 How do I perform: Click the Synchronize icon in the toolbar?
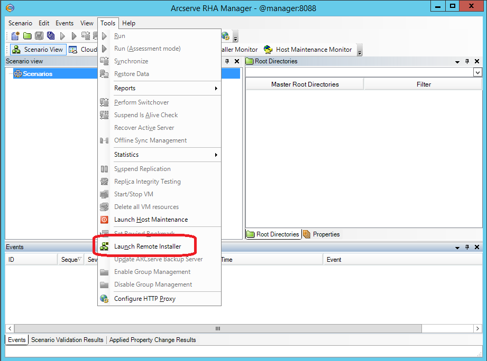point(86,36)
